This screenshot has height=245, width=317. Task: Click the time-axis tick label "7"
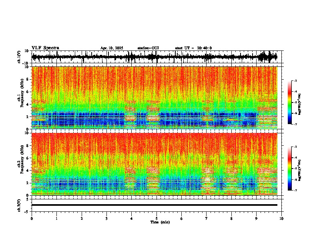[x=207, y=219]
